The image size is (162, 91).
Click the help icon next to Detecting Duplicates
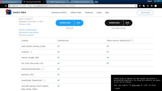[x=43, y=69]
